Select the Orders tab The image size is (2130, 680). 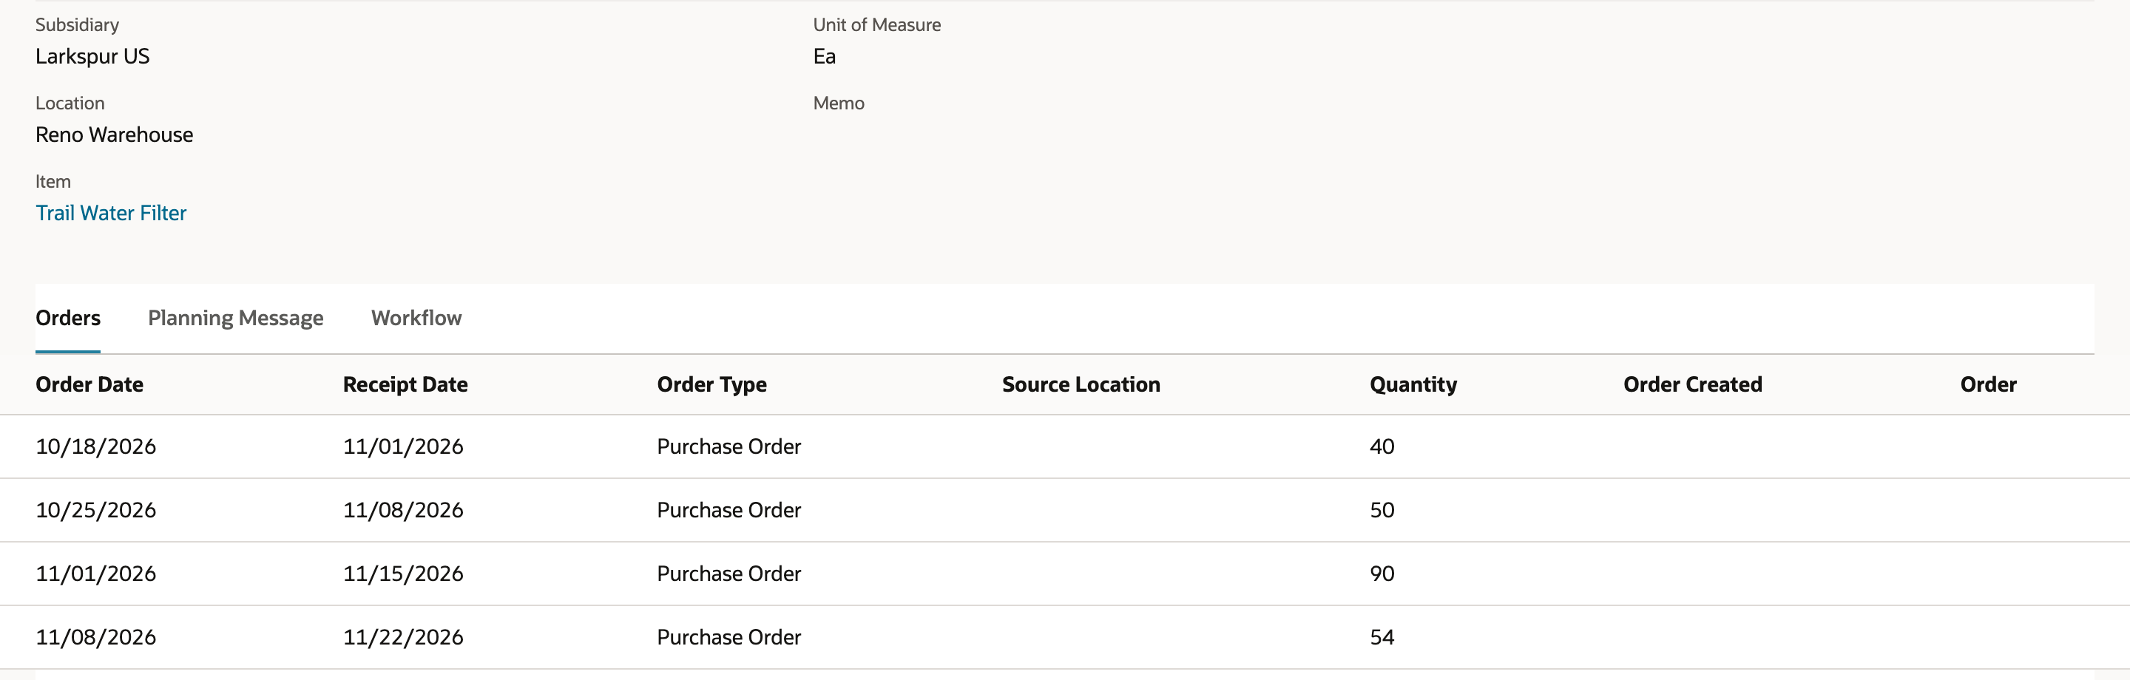(68, 318)
